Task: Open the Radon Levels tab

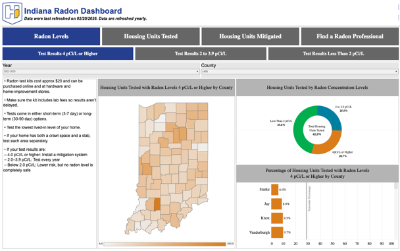Action: (51, 36)
